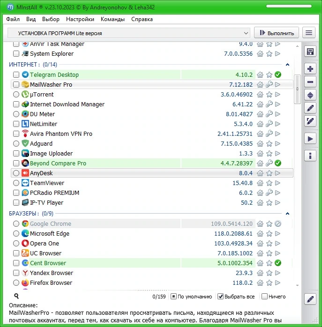Click the house icon for NetLimiter

tap(260, 124)
